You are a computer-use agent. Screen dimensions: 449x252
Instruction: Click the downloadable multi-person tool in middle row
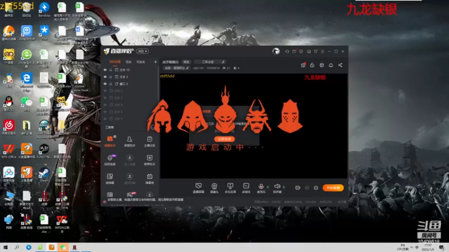tap(130, 160)
